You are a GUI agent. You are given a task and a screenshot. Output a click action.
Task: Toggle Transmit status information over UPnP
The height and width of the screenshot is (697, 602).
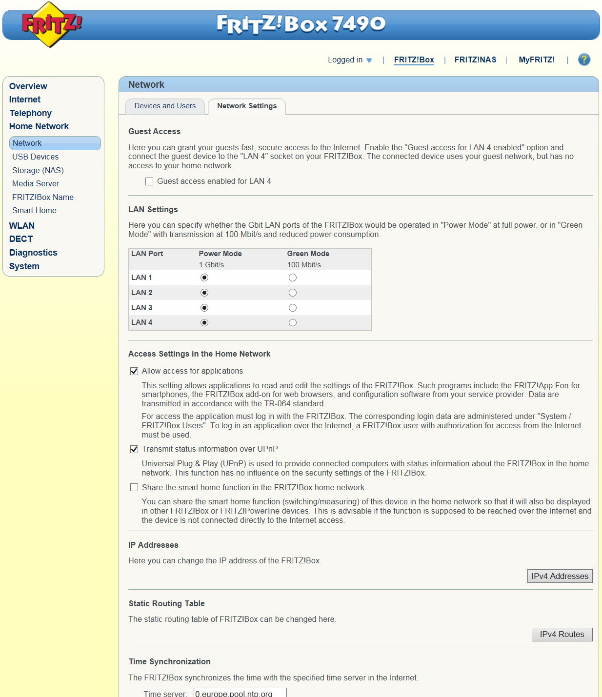point(134,449)
